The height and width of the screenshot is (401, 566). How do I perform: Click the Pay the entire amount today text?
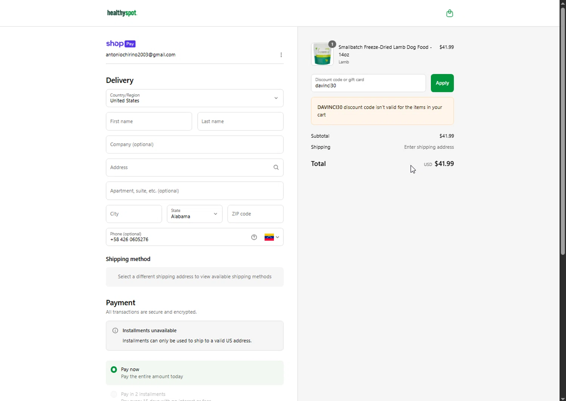[152, 376]
